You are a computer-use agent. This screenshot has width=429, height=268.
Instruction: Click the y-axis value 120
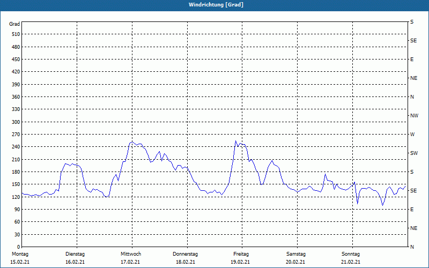pos(16,197)
